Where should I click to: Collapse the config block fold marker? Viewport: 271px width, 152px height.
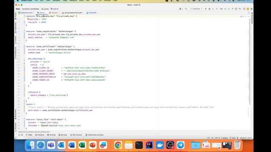click(x=24, y=65)
